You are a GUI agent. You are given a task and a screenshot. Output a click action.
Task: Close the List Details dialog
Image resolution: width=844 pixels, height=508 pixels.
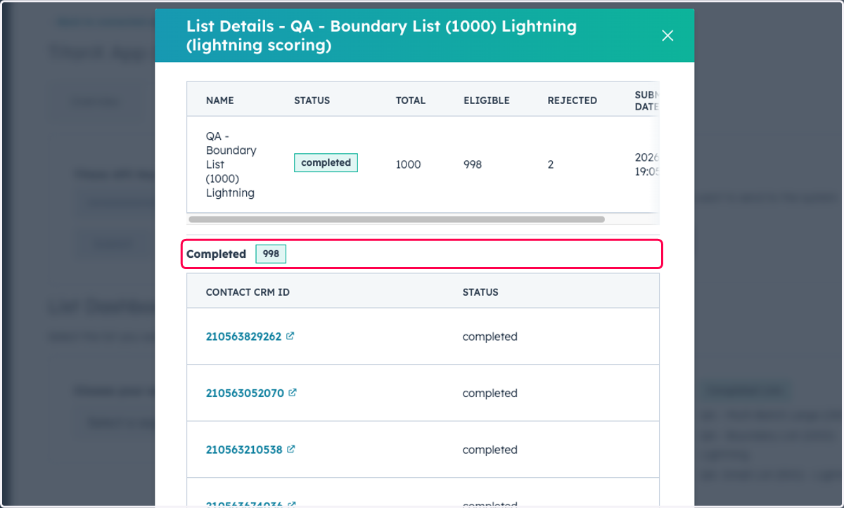(667, 36)
